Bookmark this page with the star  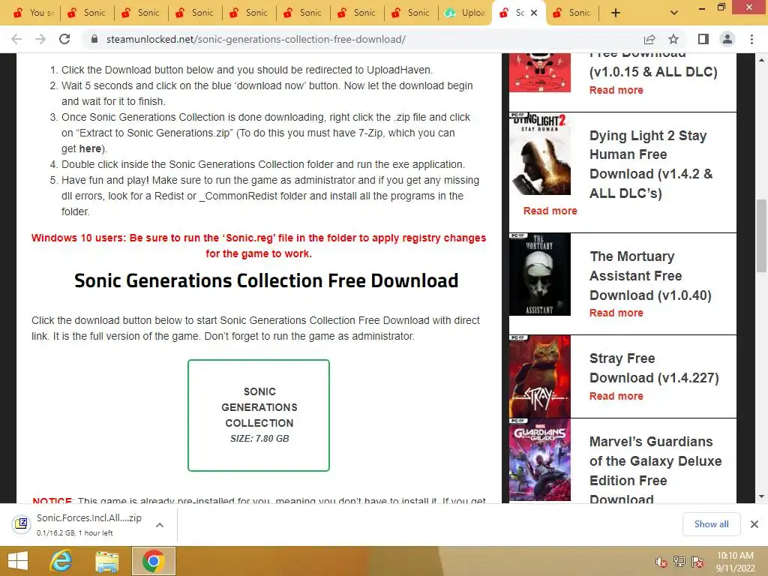coord(673,39)
